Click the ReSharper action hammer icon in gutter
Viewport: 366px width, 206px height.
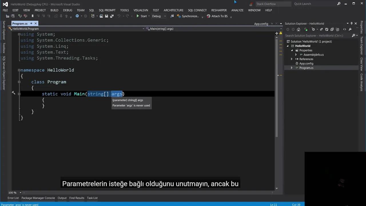(x=13, y=93)
